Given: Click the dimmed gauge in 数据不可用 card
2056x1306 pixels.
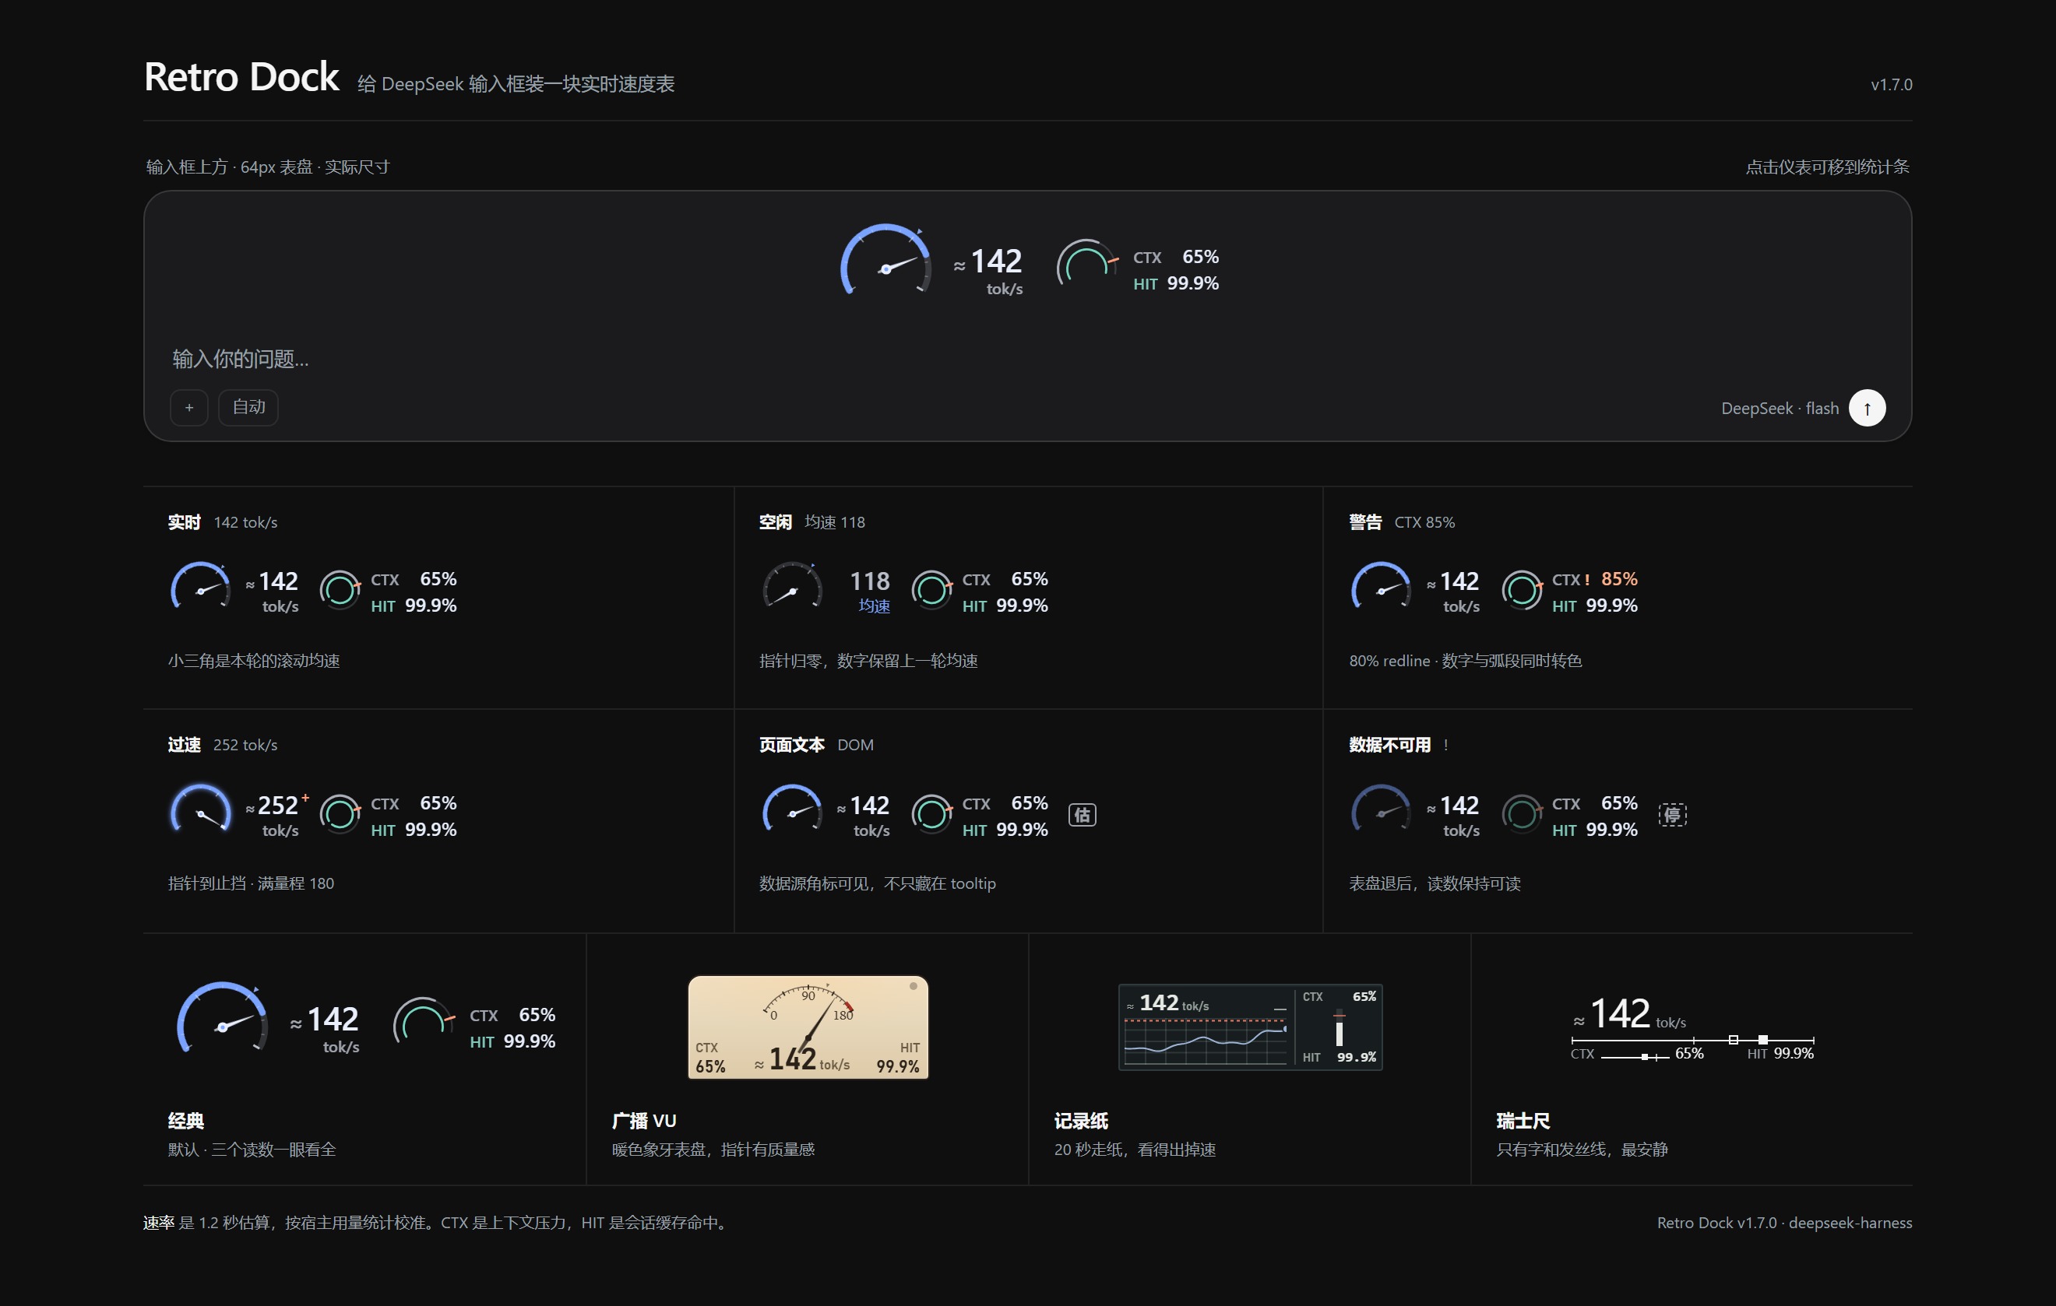Looking at the screenshot, I should point(1381,809).
